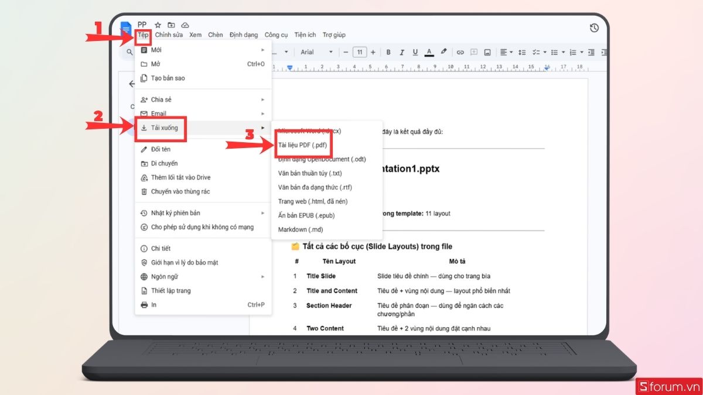Click the version history clock icon

pyautogui.click(x=594, y=28)
